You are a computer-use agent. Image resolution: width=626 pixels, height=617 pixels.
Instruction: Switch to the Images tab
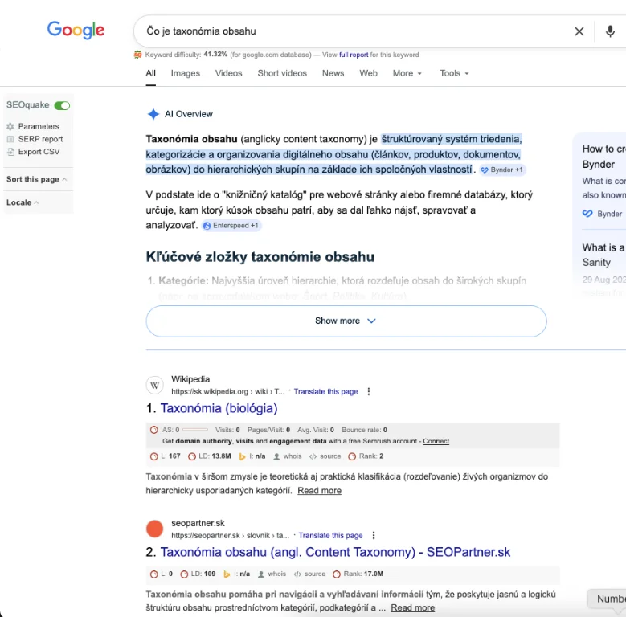point(185,73)
